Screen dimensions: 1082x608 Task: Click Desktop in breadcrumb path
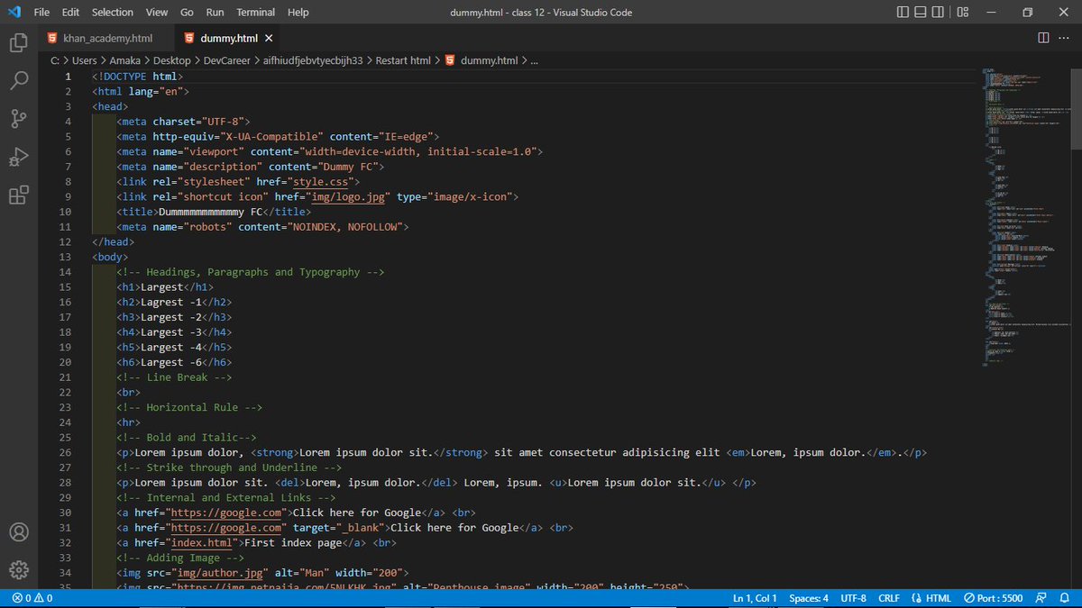click(172, 60)
